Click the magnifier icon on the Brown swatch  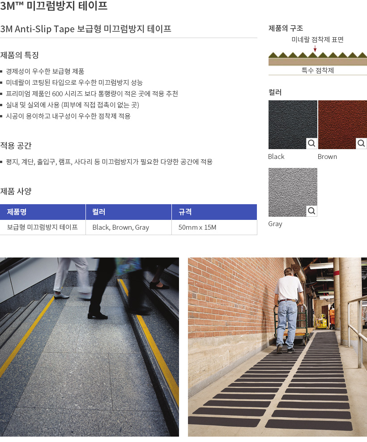[x=361, y=143]
